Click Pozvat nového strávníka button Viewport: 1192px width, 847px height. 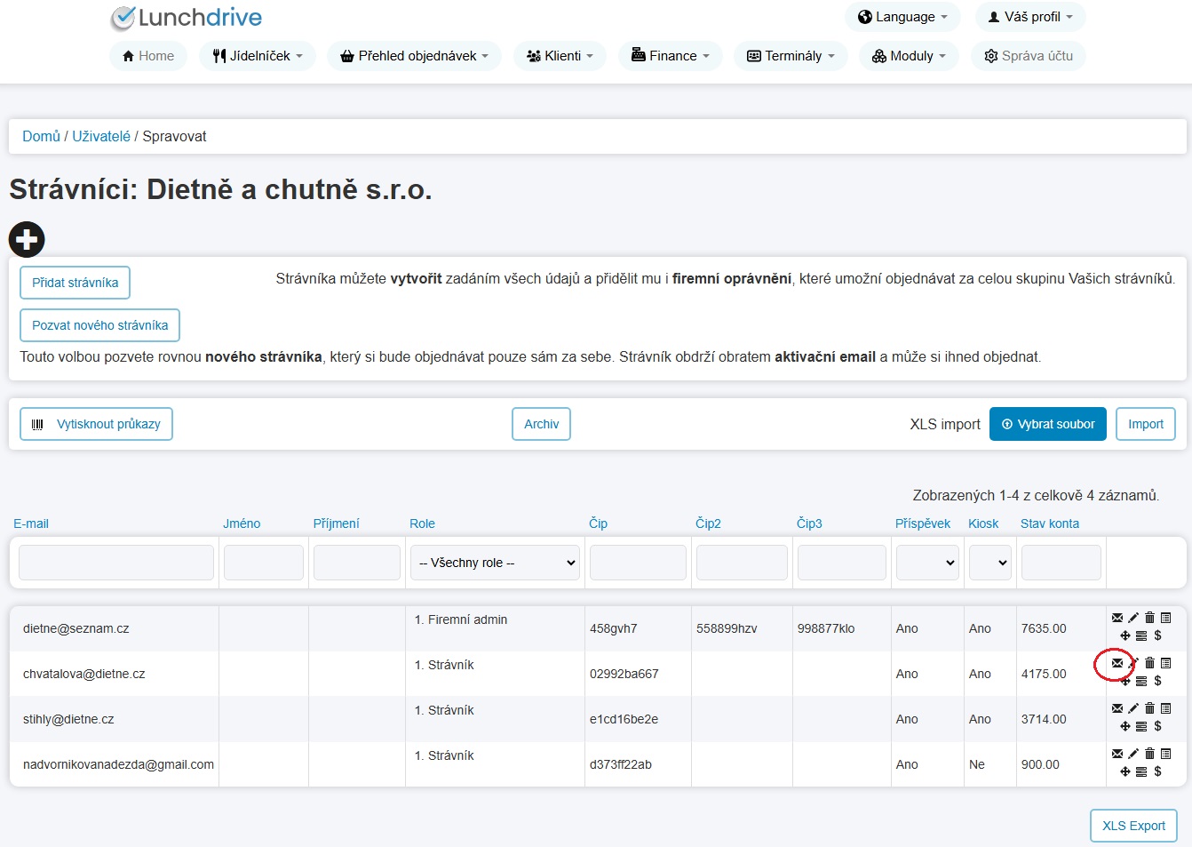coord(99,325)
